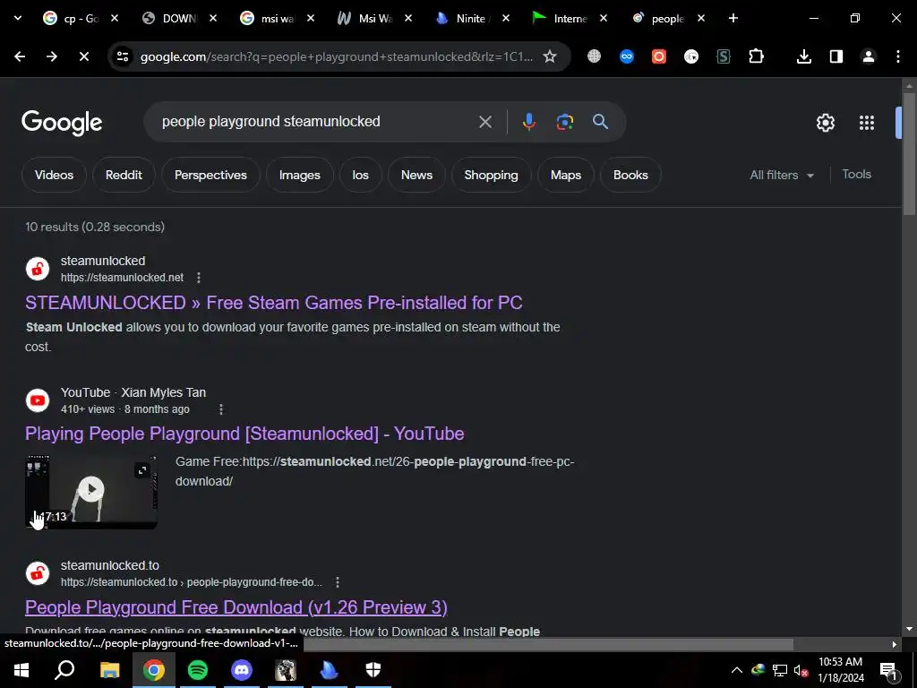Close the Ninite tab

click(506, 19)
